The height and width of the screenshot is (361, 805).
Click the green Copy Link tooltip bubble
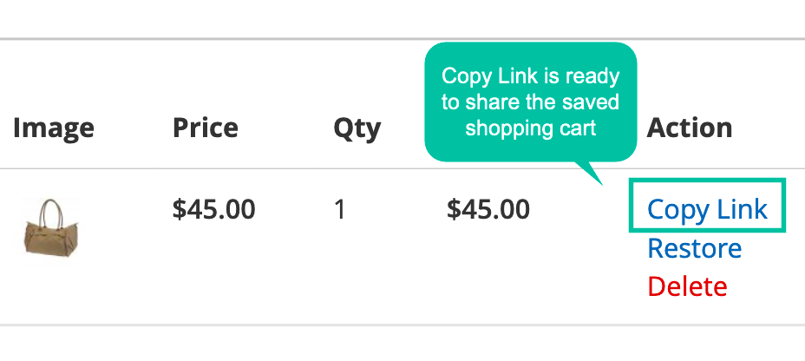pos(530,102)
